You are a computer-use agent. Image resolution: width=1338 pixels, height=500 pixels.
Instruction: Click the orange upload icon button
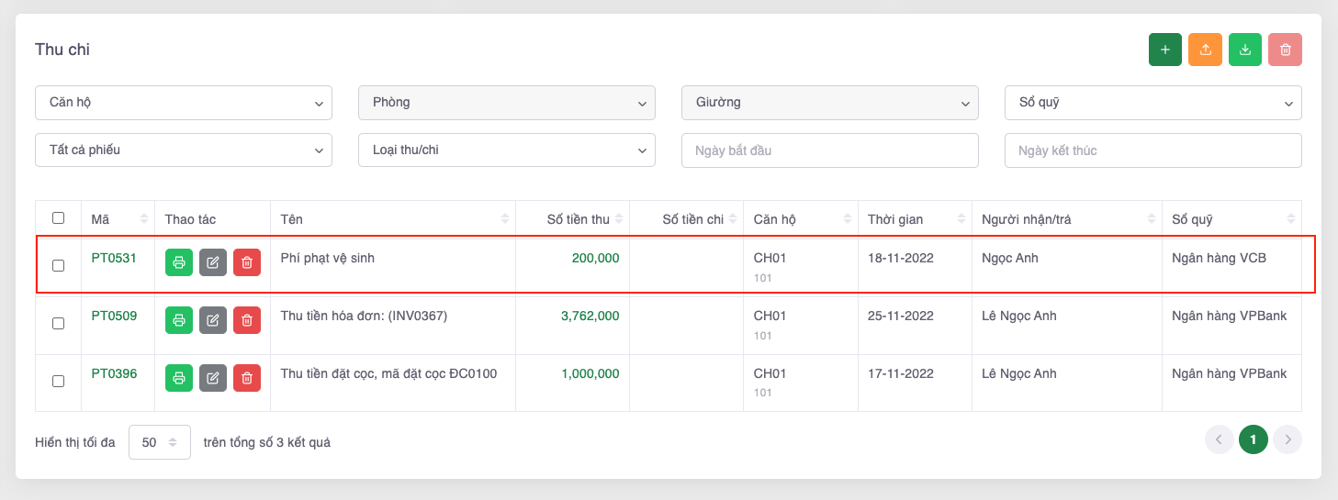1205,50
